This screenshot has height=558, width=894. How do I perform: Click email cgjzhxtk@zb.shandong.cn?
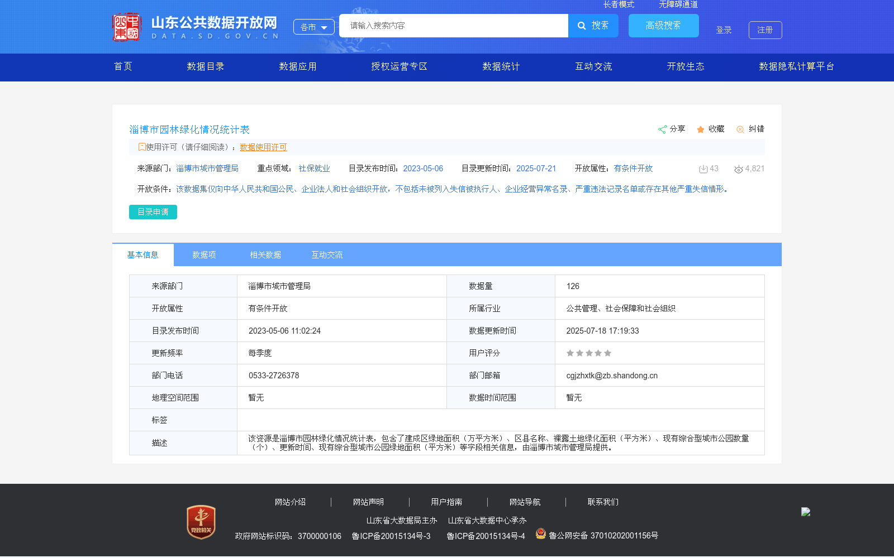click(612, 376)
